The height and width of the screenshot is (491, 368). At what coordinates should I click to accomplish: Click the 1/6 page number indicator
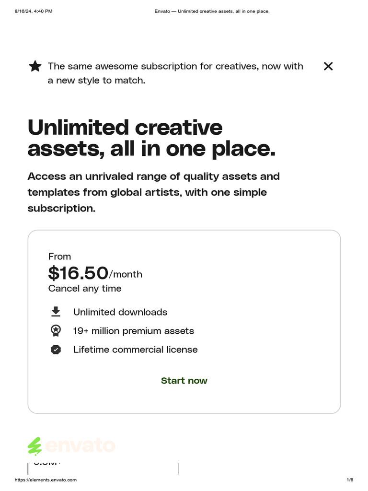click(350, 480)
